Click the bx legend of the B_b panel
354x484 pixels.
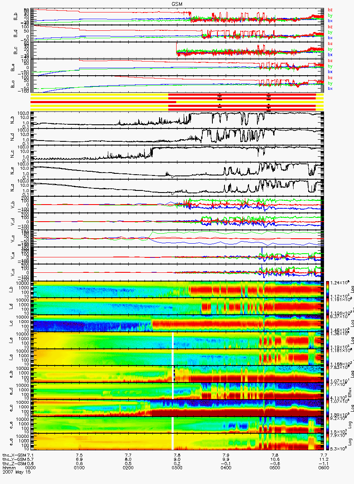click(330, 21)
